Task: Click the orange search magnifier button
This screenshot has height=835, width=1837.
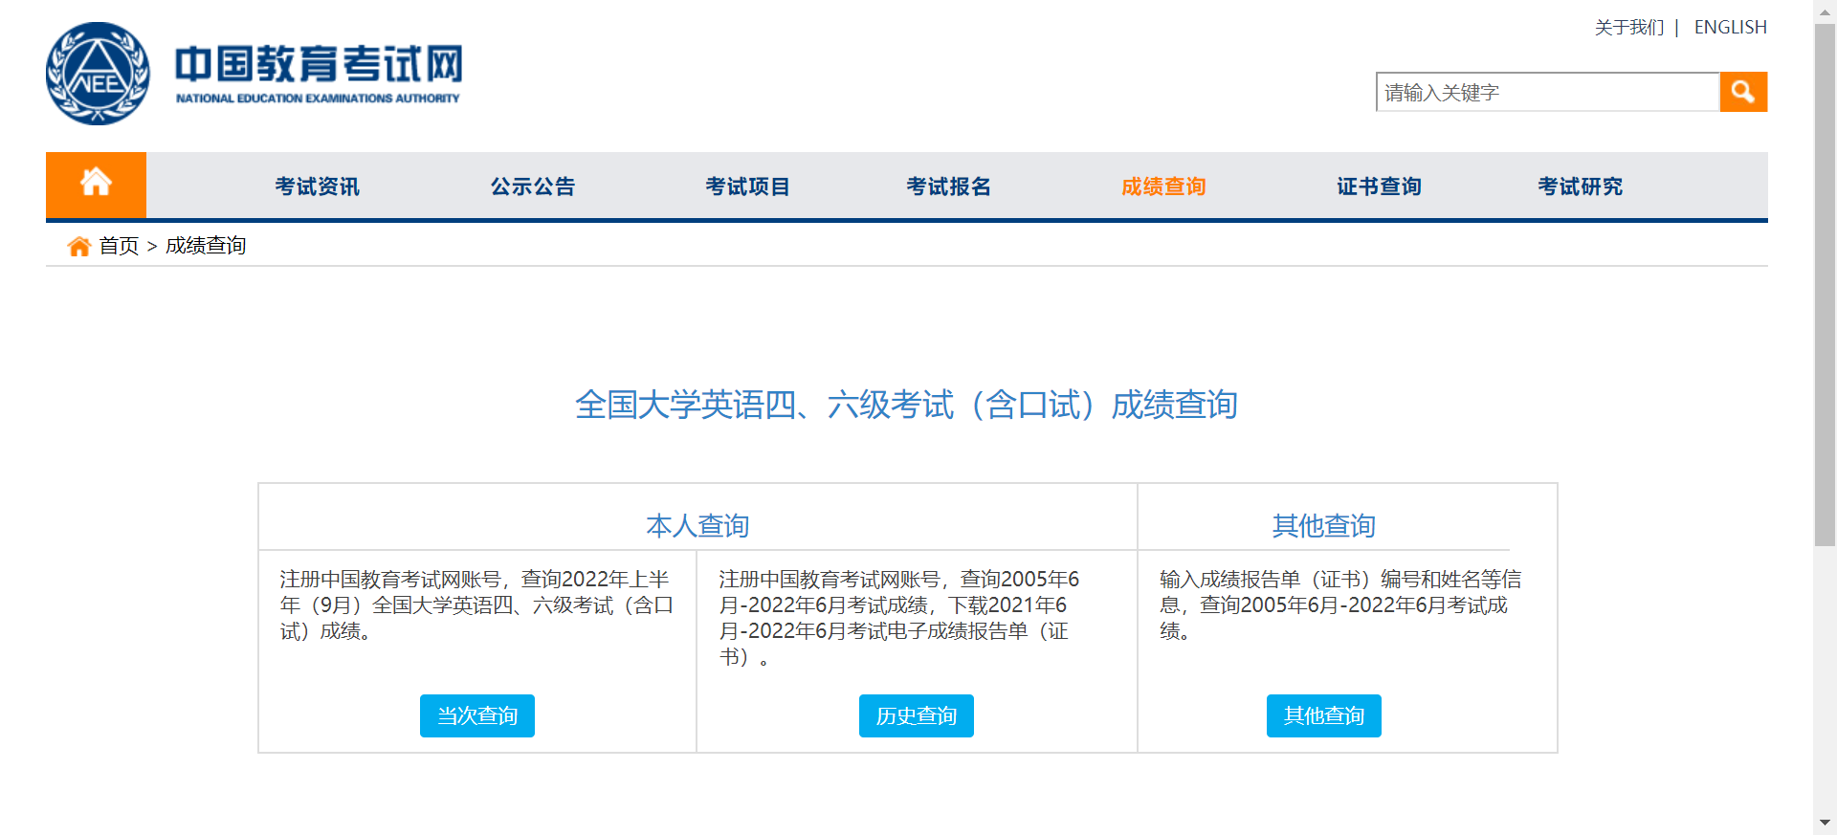Action: point(1742,92)
